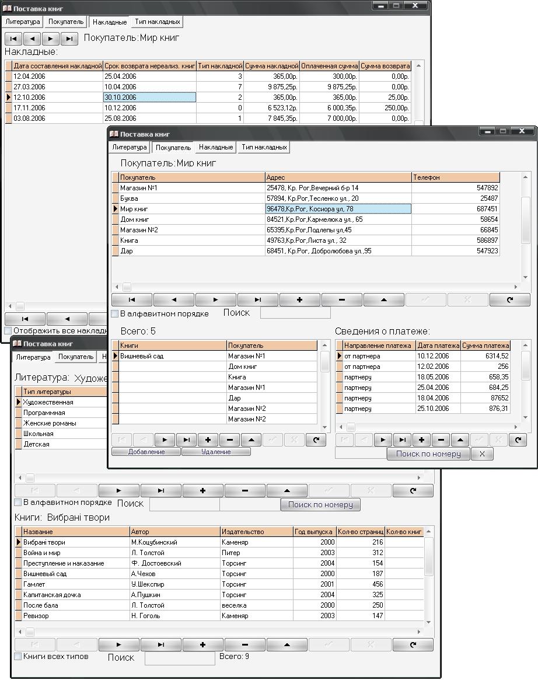
Task: Click Вишневый сад cell in Книги sub-grid
Action: pyautogui.click(x=173, y=356)
